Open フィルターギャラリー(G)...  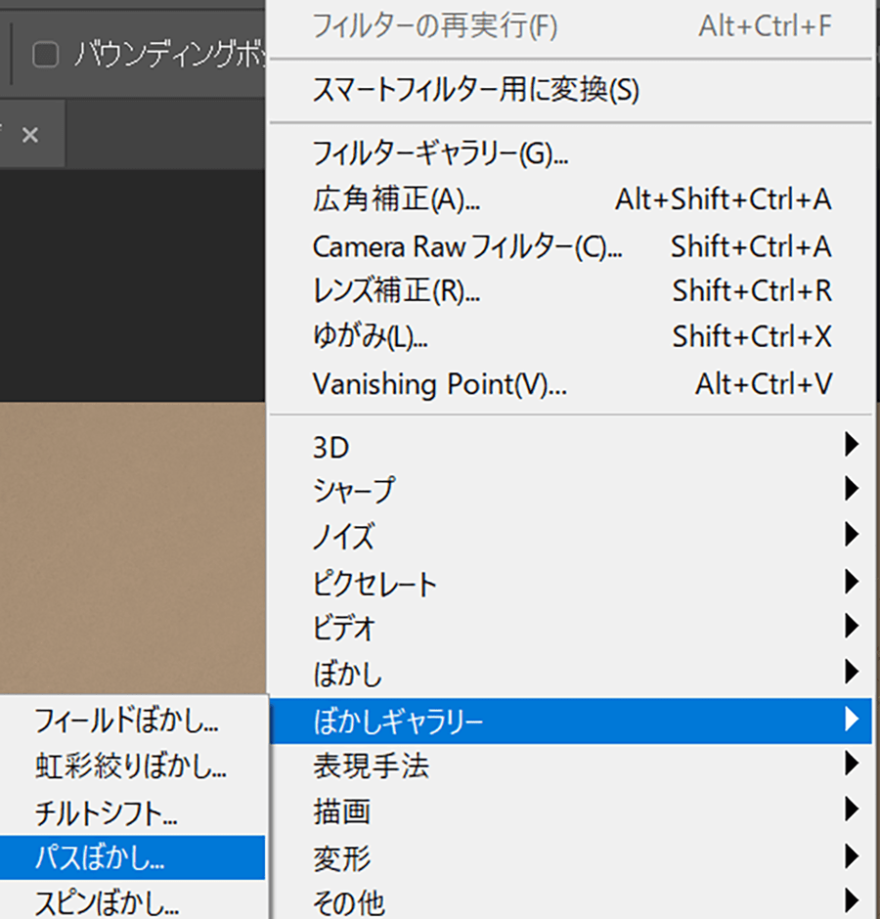[571, 154]
